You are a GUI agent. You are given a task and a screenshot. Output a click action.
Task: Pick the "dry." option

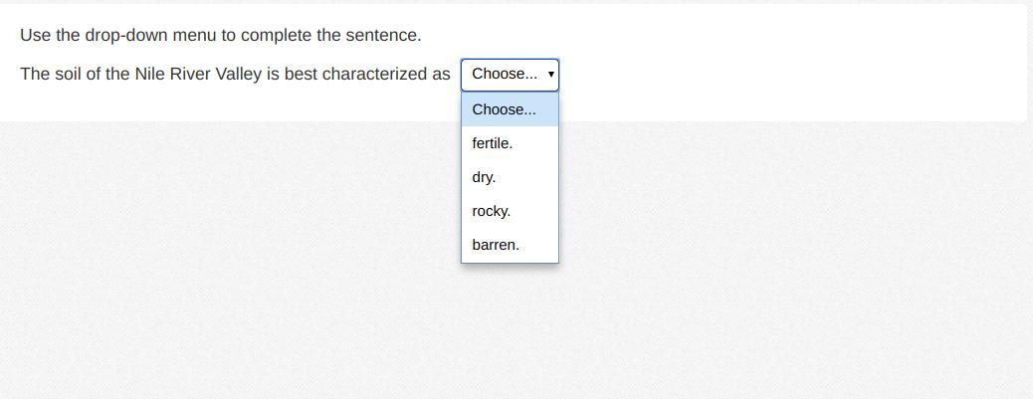pos(484,177)
